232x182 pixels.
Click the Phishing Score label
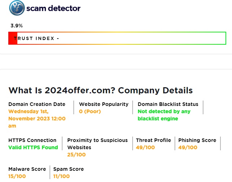pos(197,140)
